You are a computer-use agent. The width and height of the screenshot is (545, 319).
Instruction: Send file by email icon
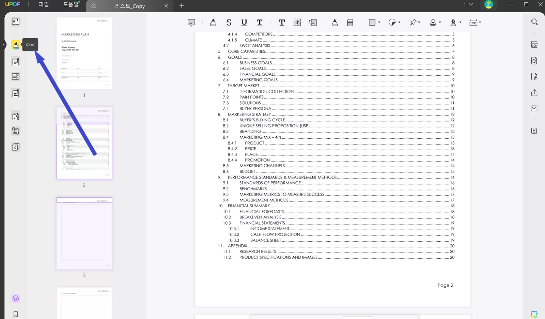534,108
